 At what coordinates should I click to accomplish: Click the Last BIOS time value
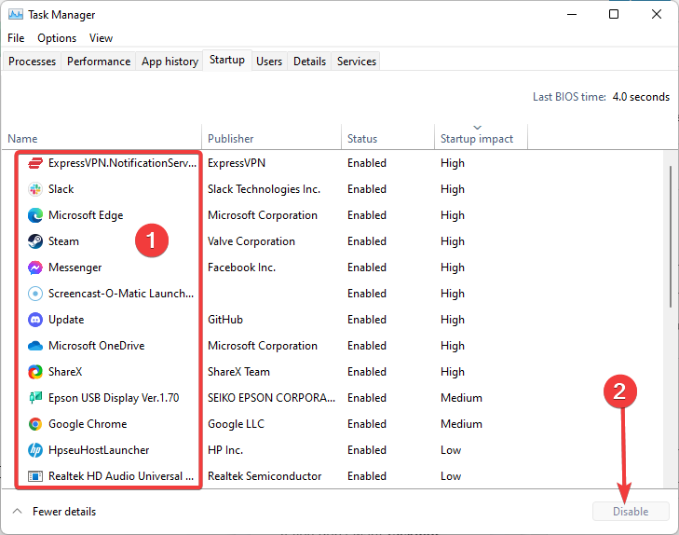pyautogui.click(x=641, y=97)
